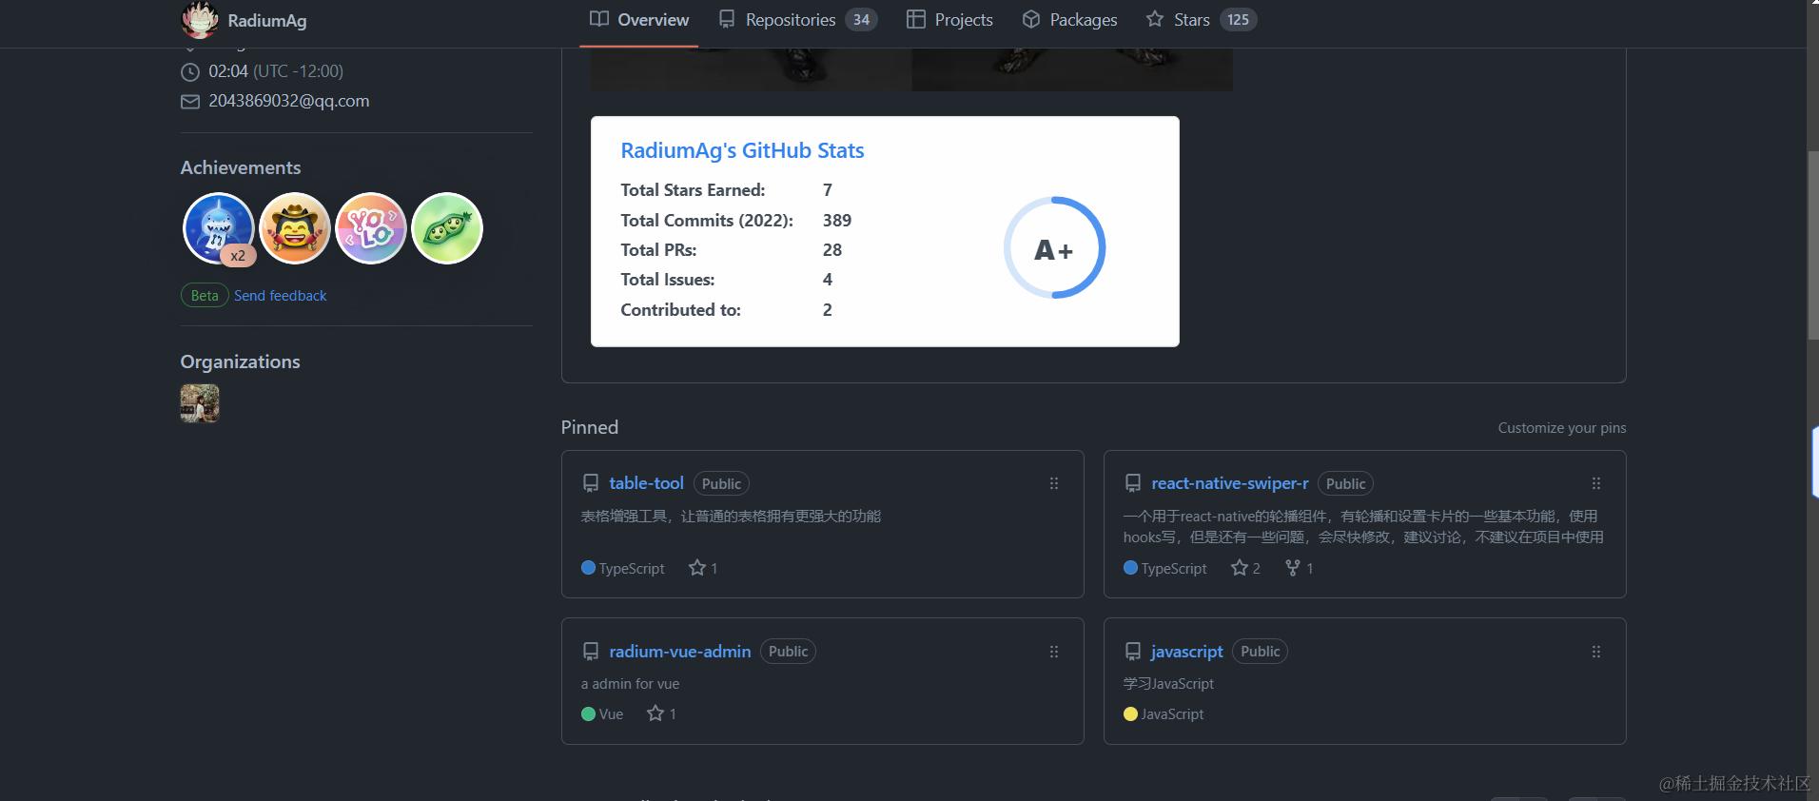Open the RadiumAg profile avatar in header
Viewport: 1819px width, 801px height.
point(200,20)
